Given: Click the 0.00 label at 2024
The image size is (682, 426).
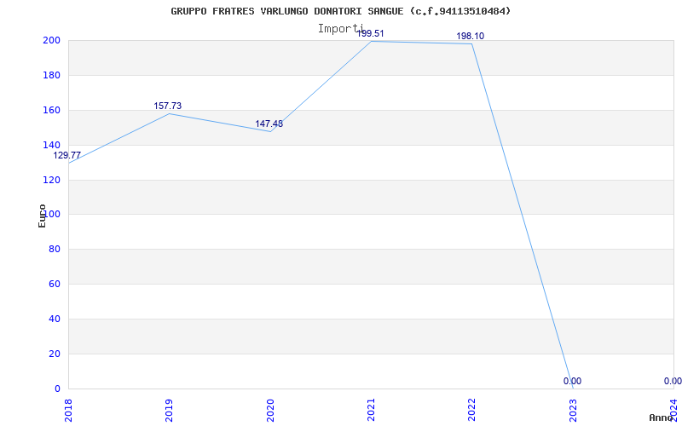Looking at the screenshot, I should [673, 381].
